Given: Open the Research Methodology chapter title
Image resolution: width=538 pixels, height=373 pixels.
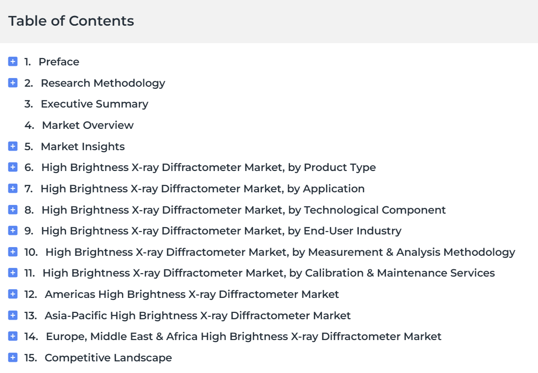Looking at the screenshot, I should [x=103, y=83].
